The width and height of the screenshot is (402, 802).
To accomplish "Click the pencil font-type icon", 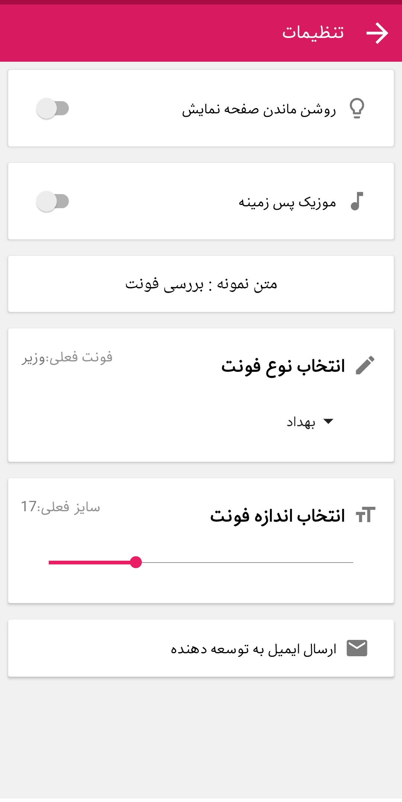I will pos(365,365).
